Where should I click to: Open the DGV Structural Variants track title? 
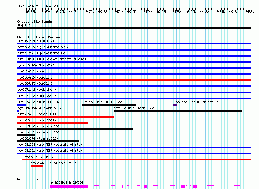[x=41, y=37]
